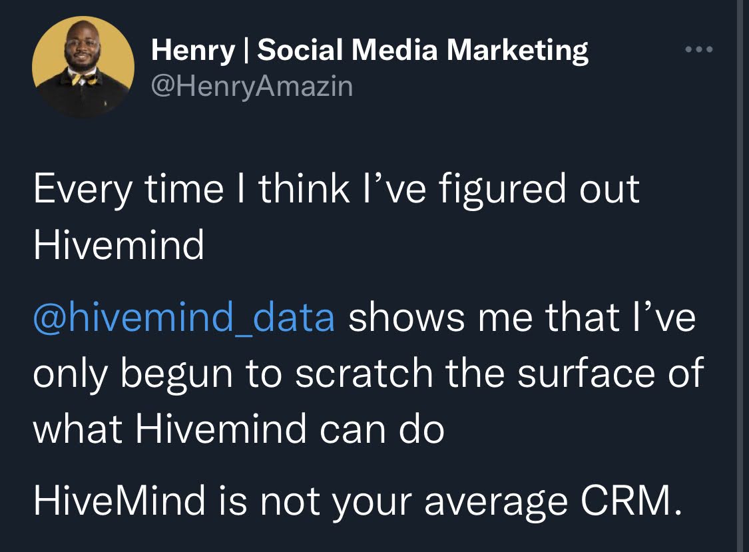Click the word "scratch" in the tweet
The width and height of the screenshot is (749, 552).
point(364,373)
